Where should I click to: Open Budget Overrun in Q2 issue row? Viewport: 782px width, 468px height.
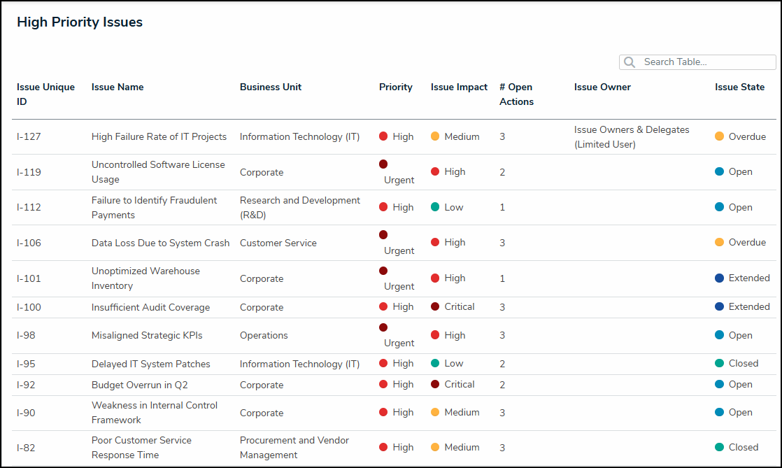point(139,385)
